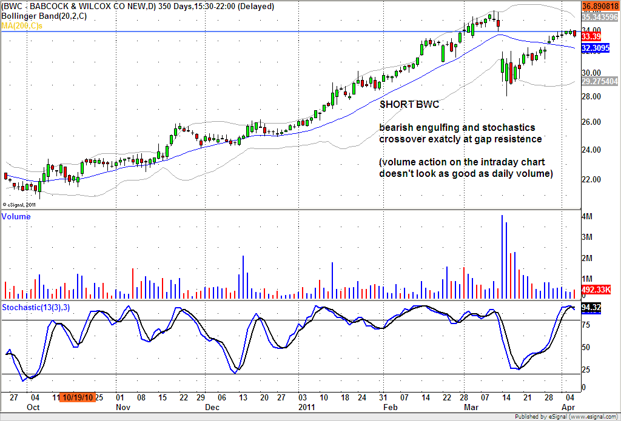Click the highlighted 10/19/10 date marker
The width and height of the screenshot is (621, 421).
coord(77,397)
